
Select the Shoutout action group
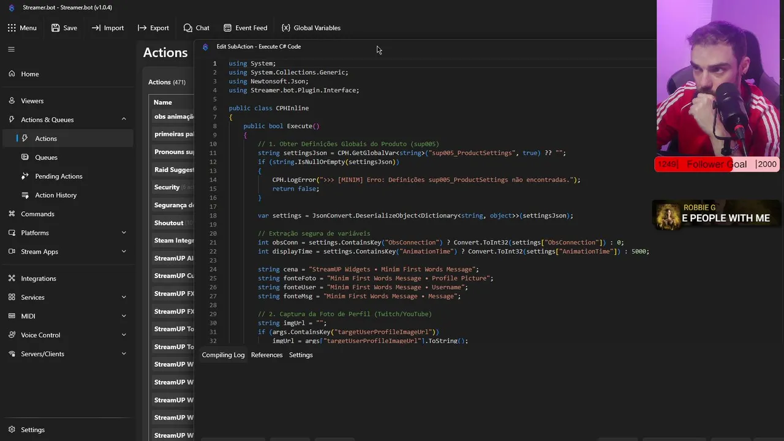click(174, 223)
